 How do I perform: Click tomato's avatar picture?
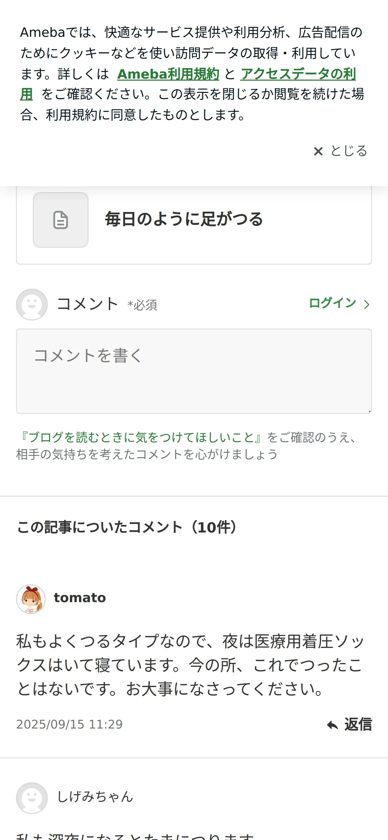tap(31, 599)
